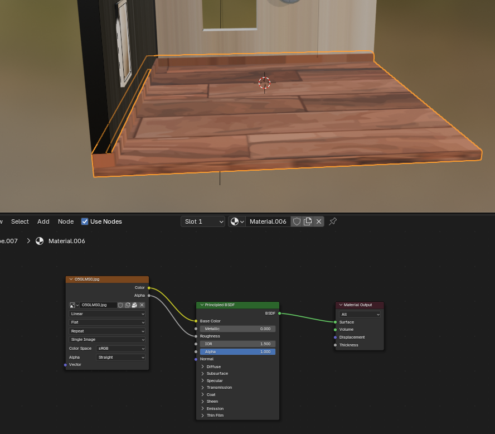Expand the Transmission panel
The height and width of the screenshot is (434, 495).
(x=203, y=388)
